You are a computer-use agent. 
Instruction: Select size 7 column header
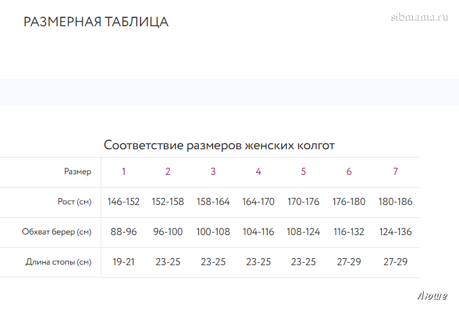click(x=395, y=172)
